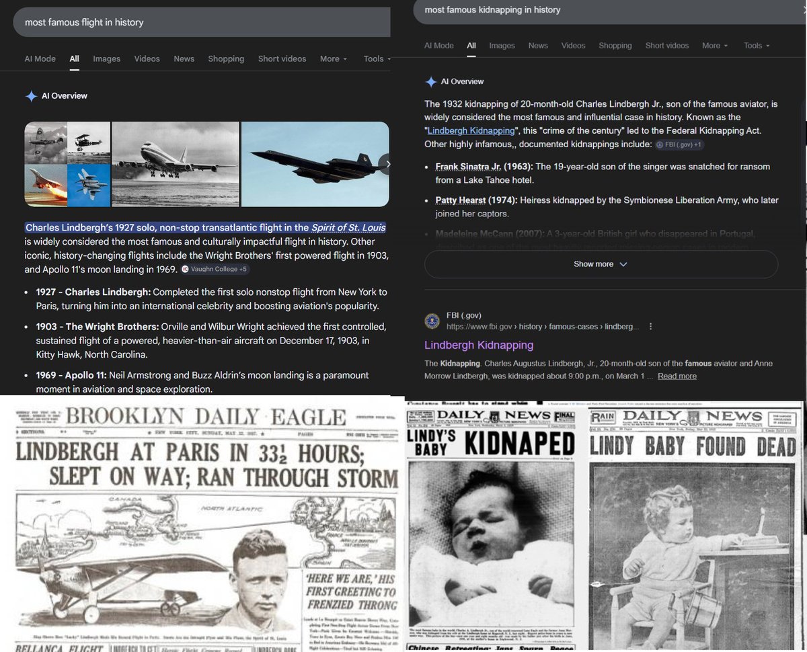Screen dimensions: 807x652
Task: Click the AI Overview sparkle icon in the kidnapping search
Action: click(431, 82)
